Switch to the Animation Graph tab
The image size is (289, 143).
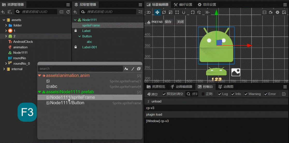click(226, 86)
